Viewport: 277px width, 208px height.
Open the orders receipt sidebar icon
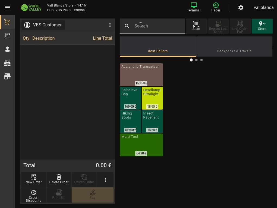pos(7,36)
